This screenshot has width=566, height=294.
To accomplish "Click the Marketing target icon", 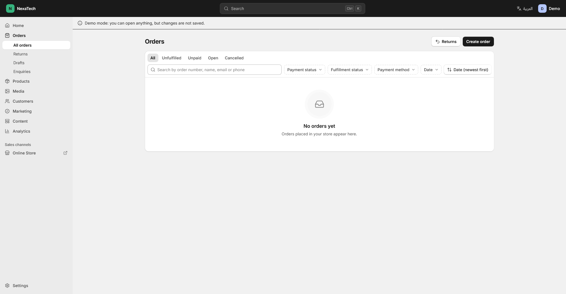I will pyautogui.click(x=7, y=111).
